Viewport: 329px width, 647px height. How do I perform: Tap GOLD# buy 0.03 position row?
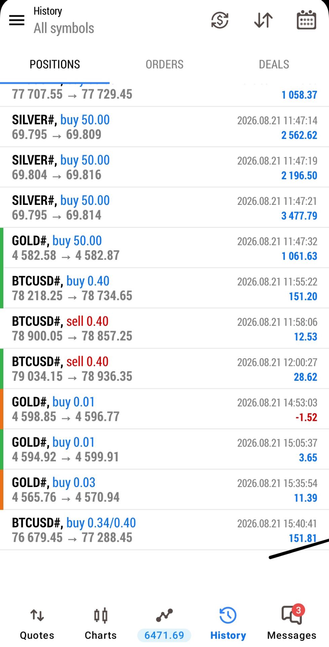pyautogui.click(x=164, y=490)
